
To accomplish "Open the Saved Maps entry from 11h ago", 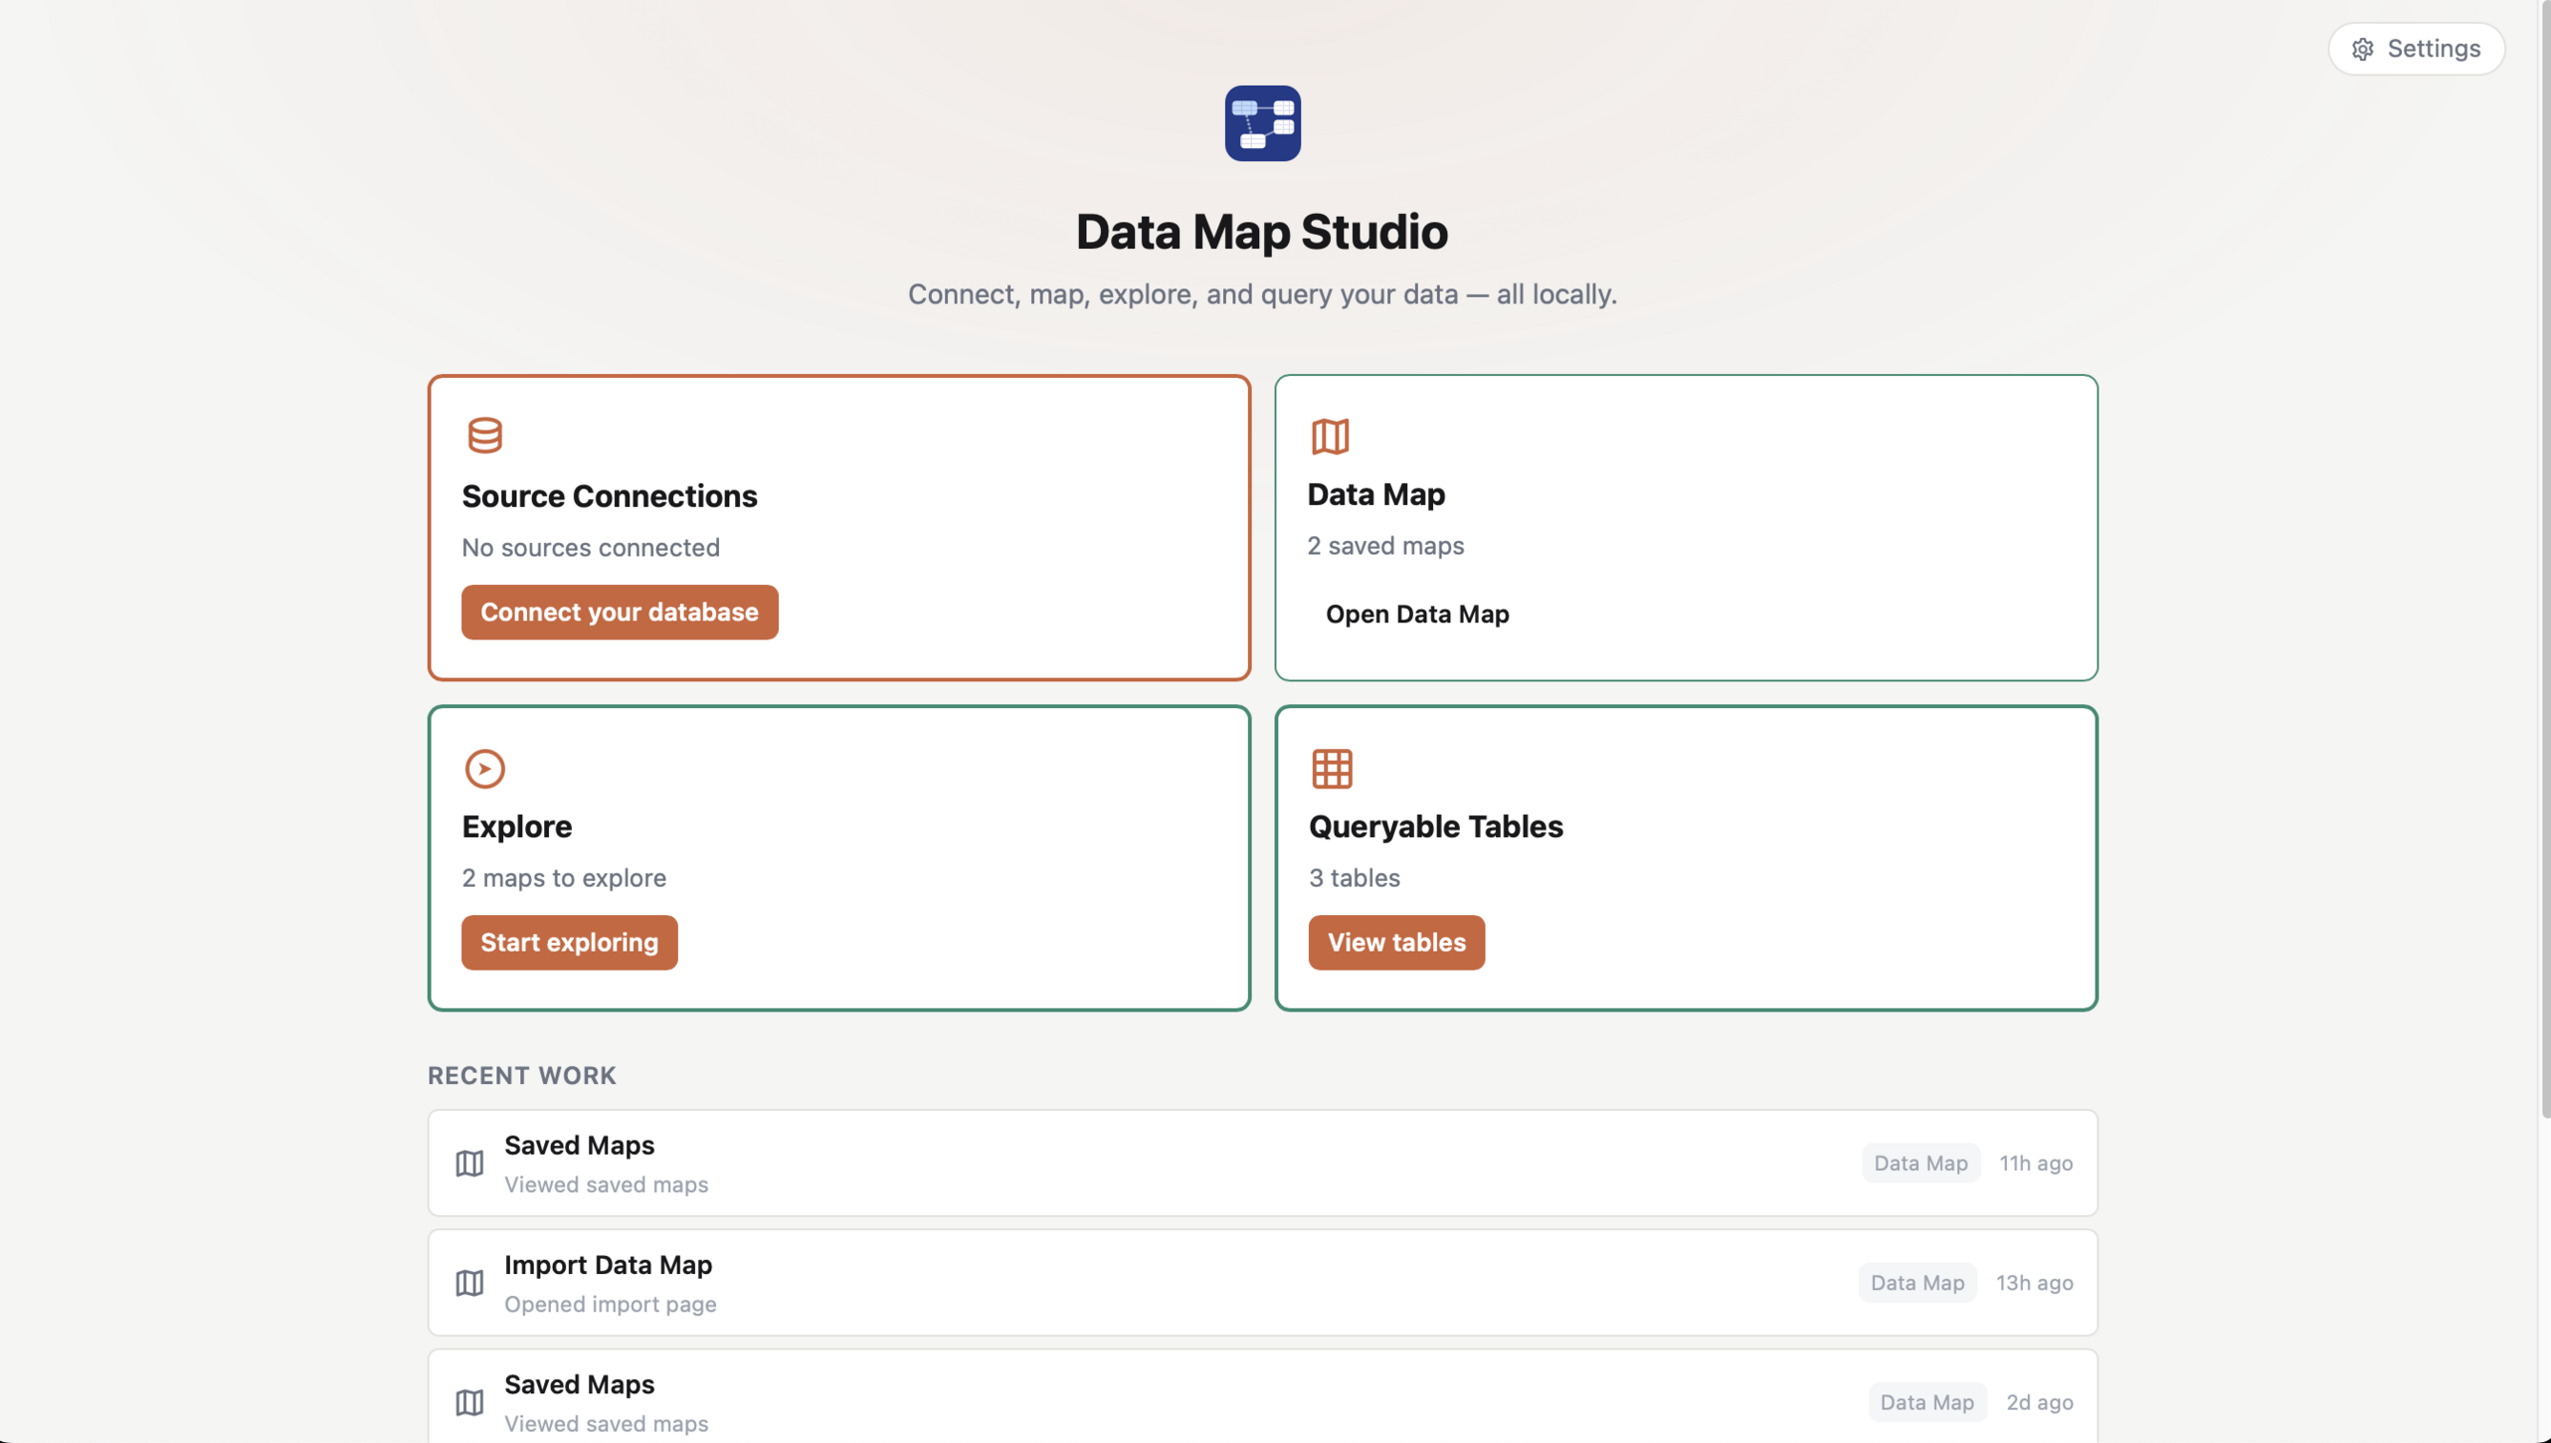I will point(1262,1162).
